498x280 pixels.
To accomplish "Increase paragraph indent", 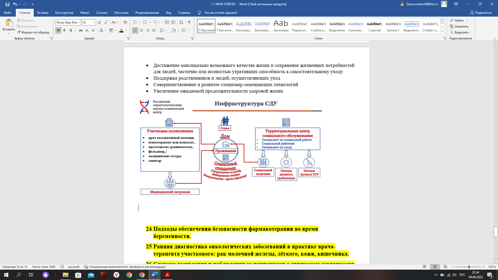I will [173, 23].
